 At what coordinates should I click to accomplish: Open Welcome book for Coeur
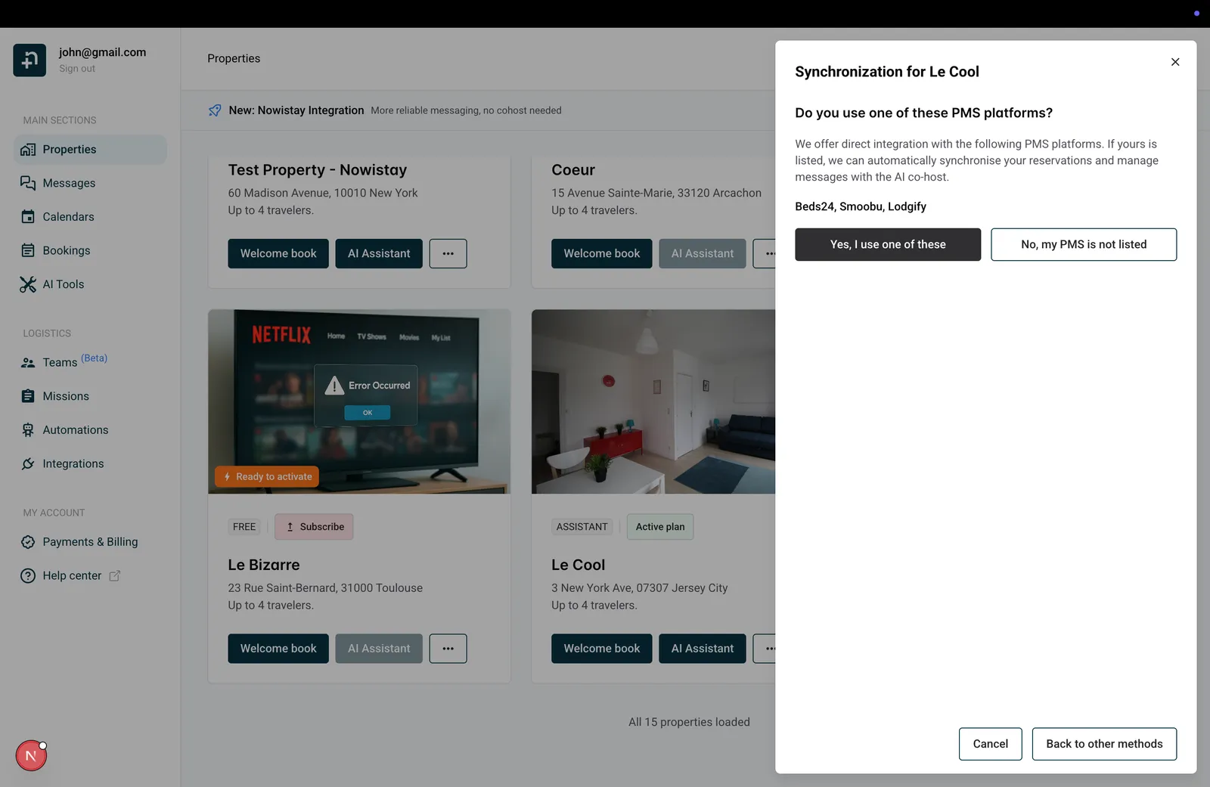coord(601,254)
